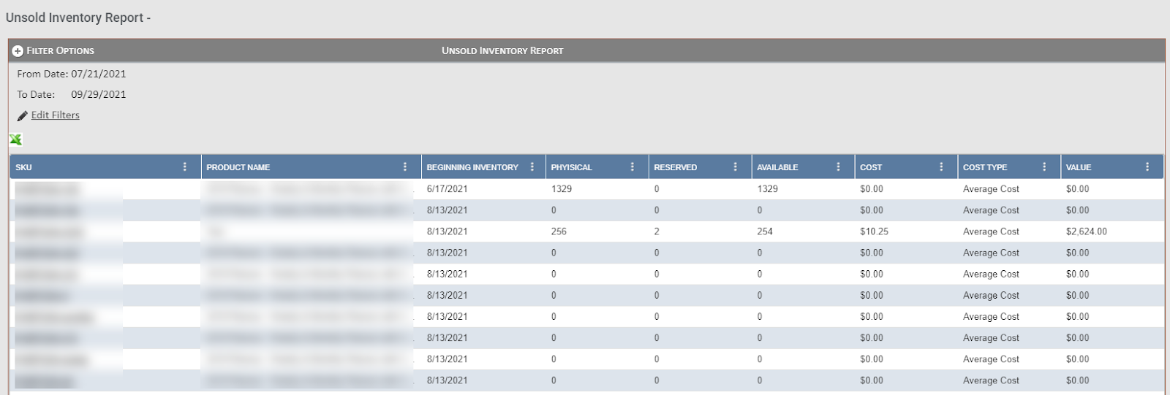Expand Filter Options with plus icon
Viewport: 1170px width, 395px height.
pyautogui.click(x=18, y=51)
